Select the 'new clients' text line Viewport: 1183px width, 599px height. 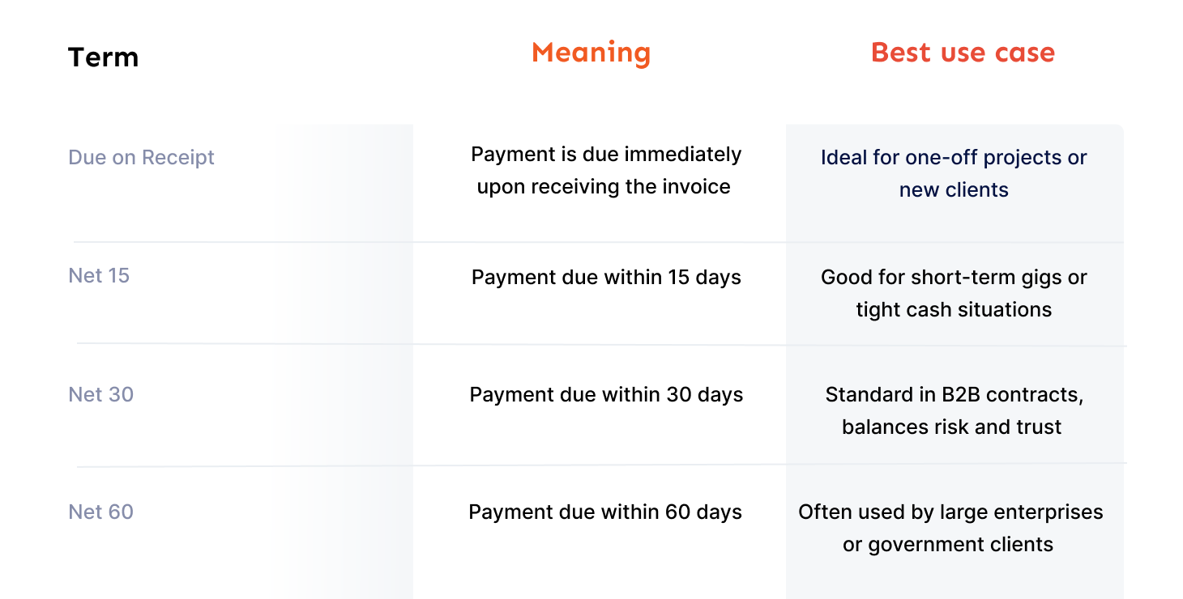(x=954, y=189)
